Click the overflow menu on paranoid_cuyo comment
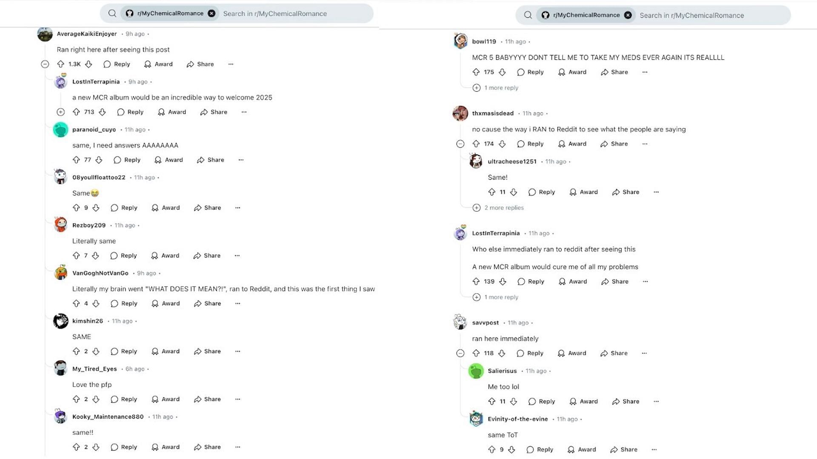 240,160
